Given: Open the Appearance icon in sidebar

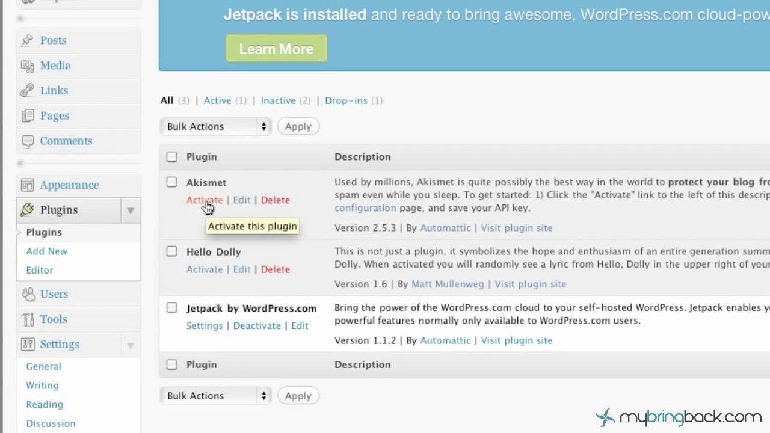Looking at the screenshot, I should pos(27,185).
